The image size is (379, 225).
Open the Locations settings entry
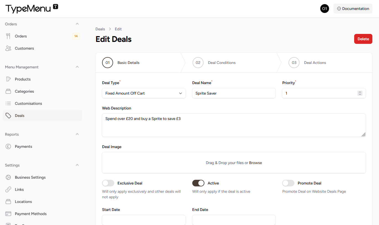coord(9,202)
